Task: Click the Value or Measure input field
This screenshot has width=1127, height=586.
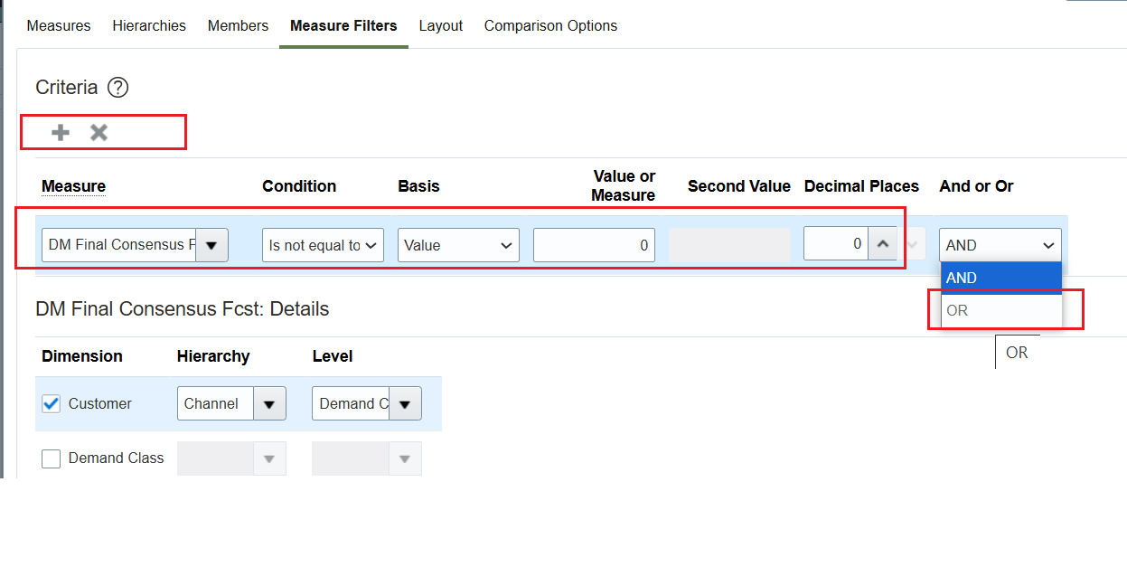Action: coord(594,244)
